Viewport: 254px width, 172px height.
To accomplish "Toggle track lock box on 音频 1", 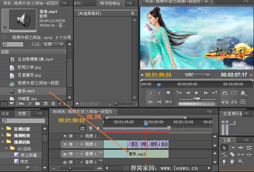I will coord(77,154).
